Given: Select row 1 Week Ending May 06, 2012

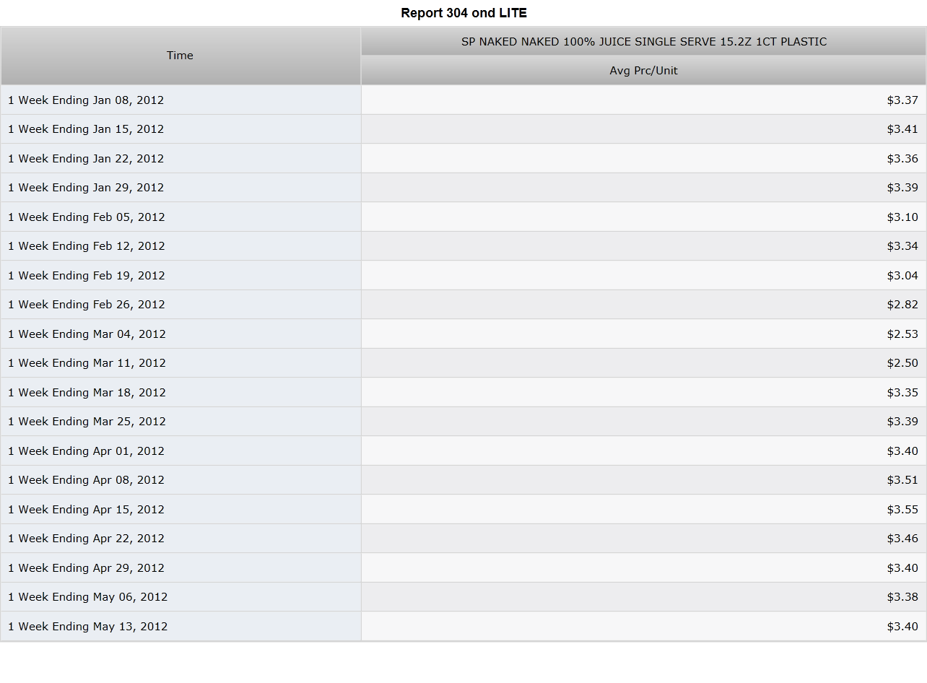Looking at the screenshot, I should click(x=463, y=597).
